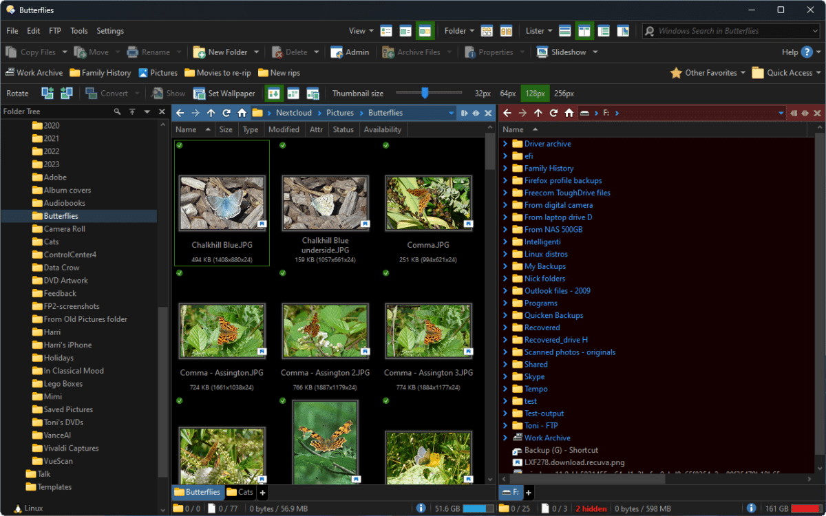
Task: Open Admin mode
Action: tap(350, 52)
